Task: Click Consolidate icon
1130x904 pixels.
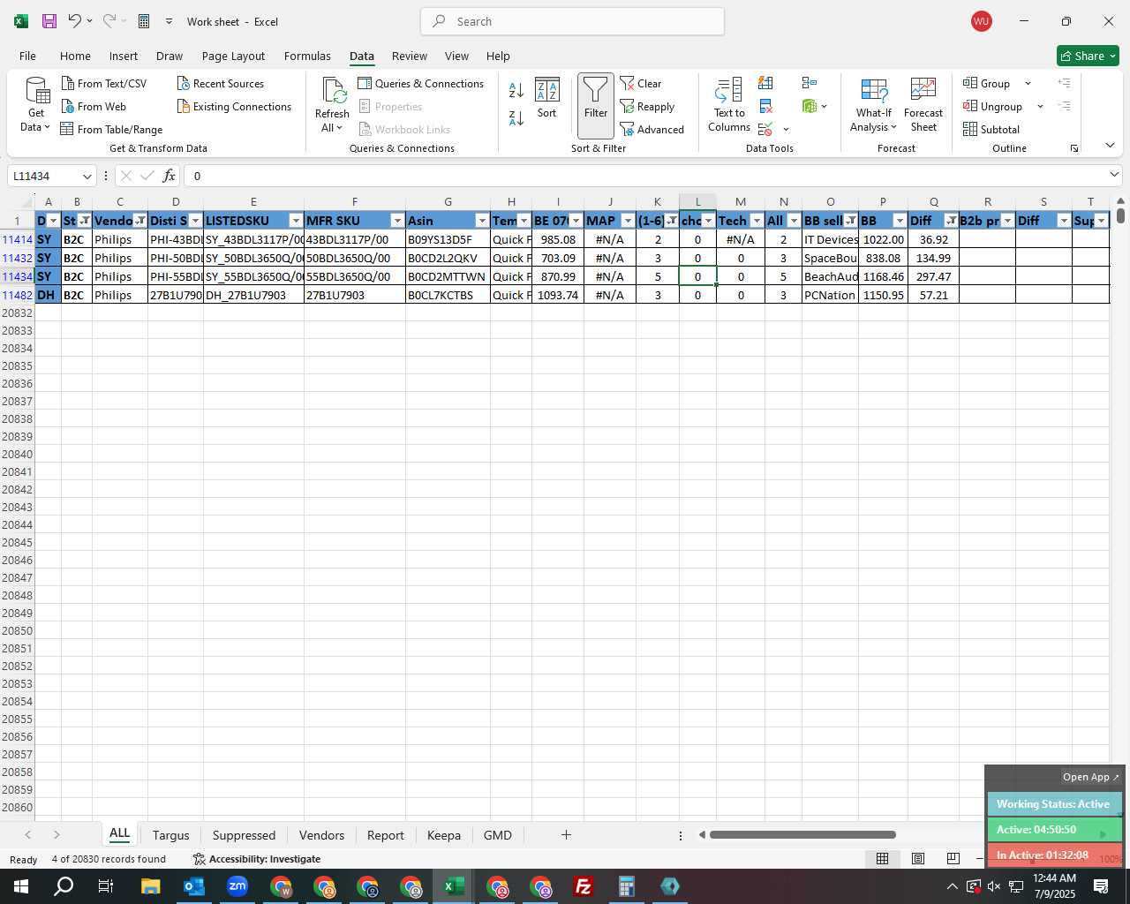Action: click(x=810, y=83)
